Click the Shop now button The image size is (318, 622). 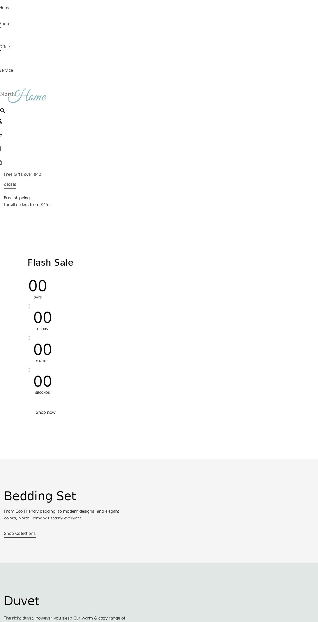tap(45, 412)
